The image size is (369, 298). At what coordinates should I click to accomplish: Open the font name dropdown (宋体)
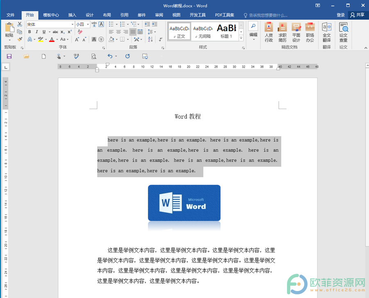73,24
